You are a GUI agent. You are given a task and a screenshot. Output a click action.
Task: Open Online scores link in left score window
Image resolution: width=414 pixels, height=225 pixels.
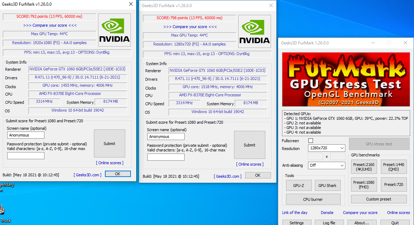point(110,163)
